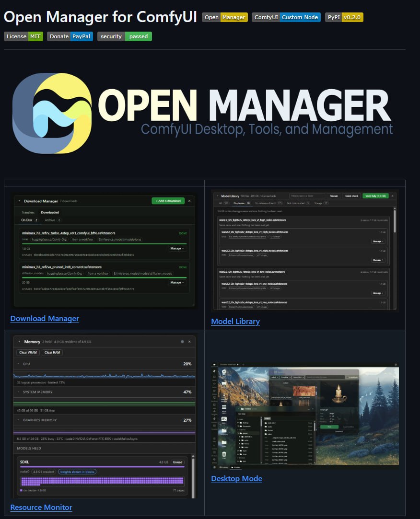Click the Clear VRAM button
The image size is (420, 519).
point(28,353)
